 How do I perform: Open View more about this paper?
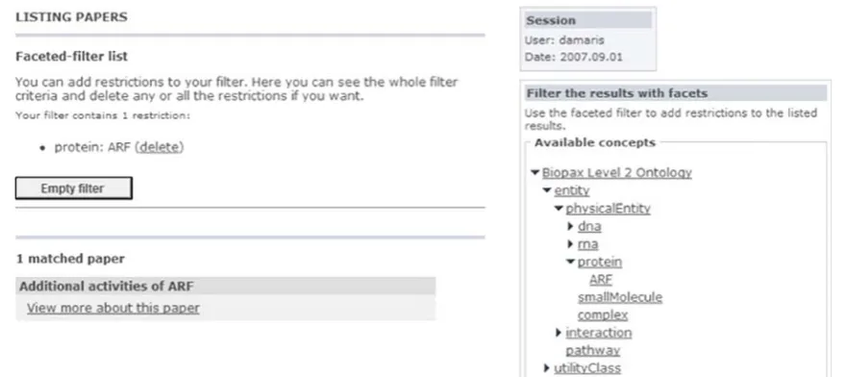pyautogui.click(x=113, y=308)
